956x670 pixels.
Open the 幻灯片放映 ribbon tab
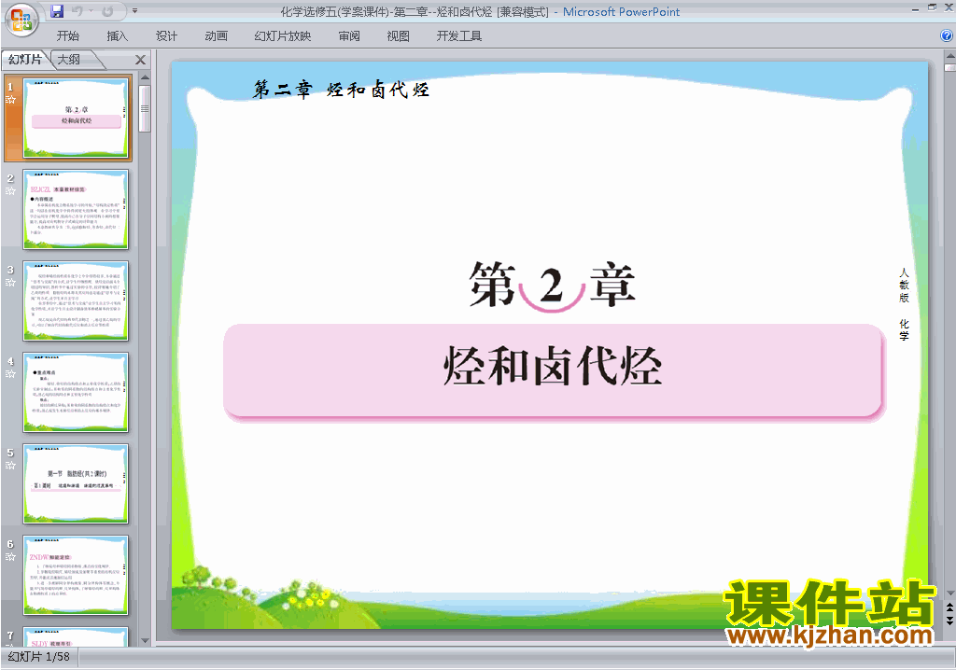coord(282,36)
